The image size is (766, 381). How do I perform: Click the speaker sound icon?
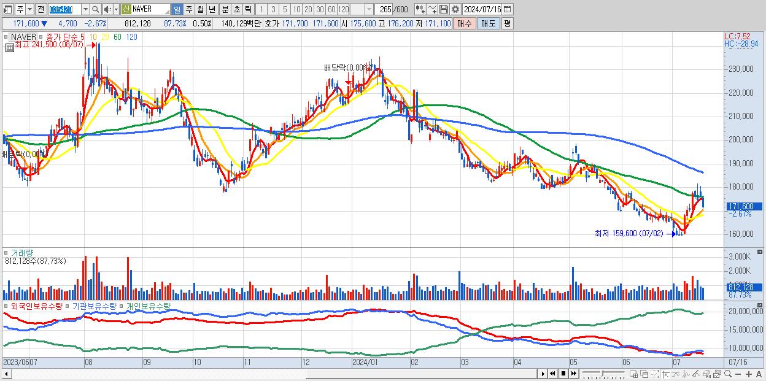click(107, 10)
